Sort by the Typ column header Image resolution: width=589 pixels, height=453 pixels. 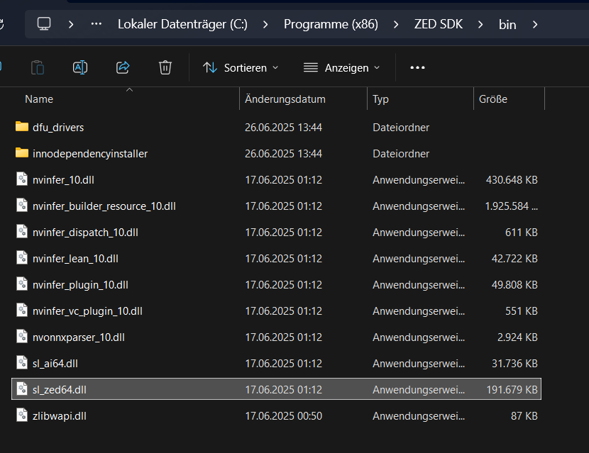pos(380,99)
